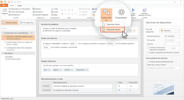The image size is (184, 100).
Task: Remove the extra word radical
Action: pyautogui.click(x=72, y=70)
